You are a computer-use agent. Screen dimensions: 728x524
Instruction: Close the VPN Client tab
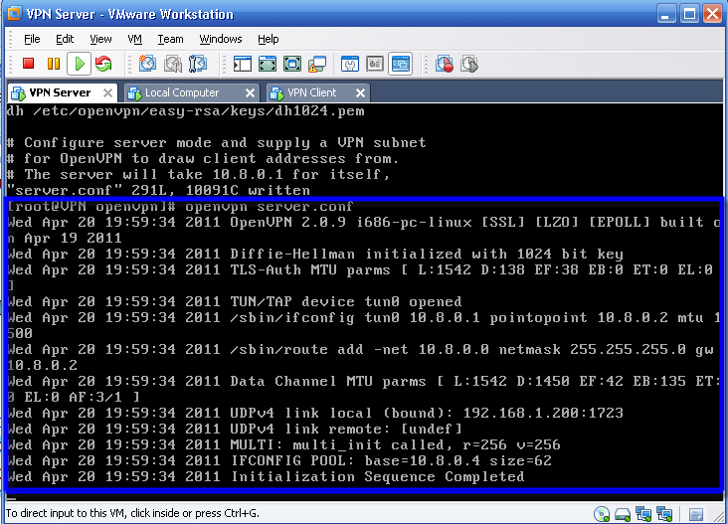pyautogui.click(x=360, y=92)
